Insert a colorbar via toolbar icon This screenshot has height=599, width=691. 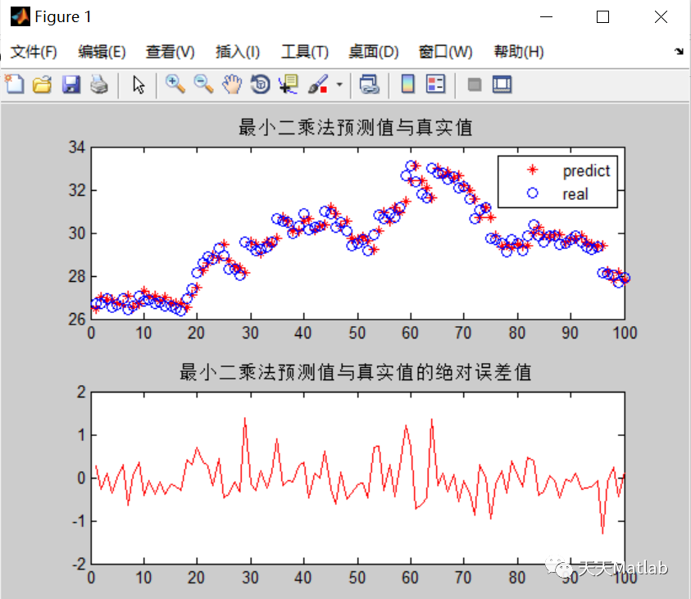[407, 84]
